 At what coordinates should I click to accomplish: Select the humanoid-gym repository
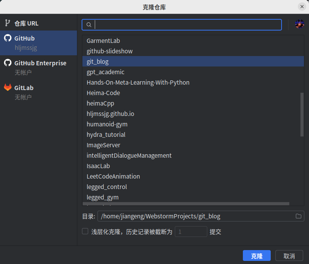pyautogui.click(x=193, y=124)
